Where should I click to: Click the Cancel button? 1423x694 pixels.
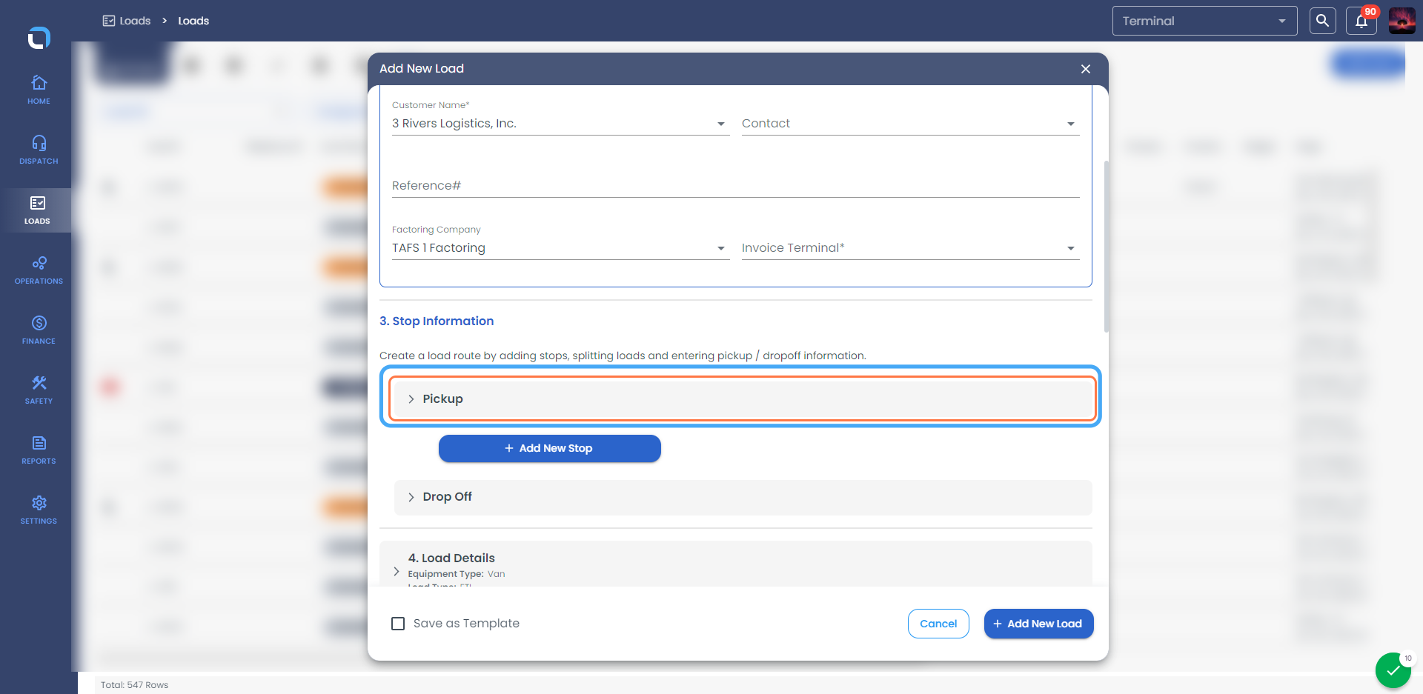(x=938, y=624)
